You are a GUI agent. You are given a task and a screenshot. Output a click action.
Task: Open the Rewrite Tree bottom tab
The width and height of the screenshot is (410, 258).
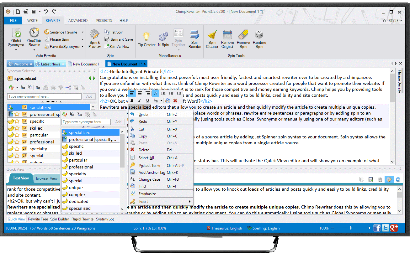pyautogui.click(x=38, y=219)
